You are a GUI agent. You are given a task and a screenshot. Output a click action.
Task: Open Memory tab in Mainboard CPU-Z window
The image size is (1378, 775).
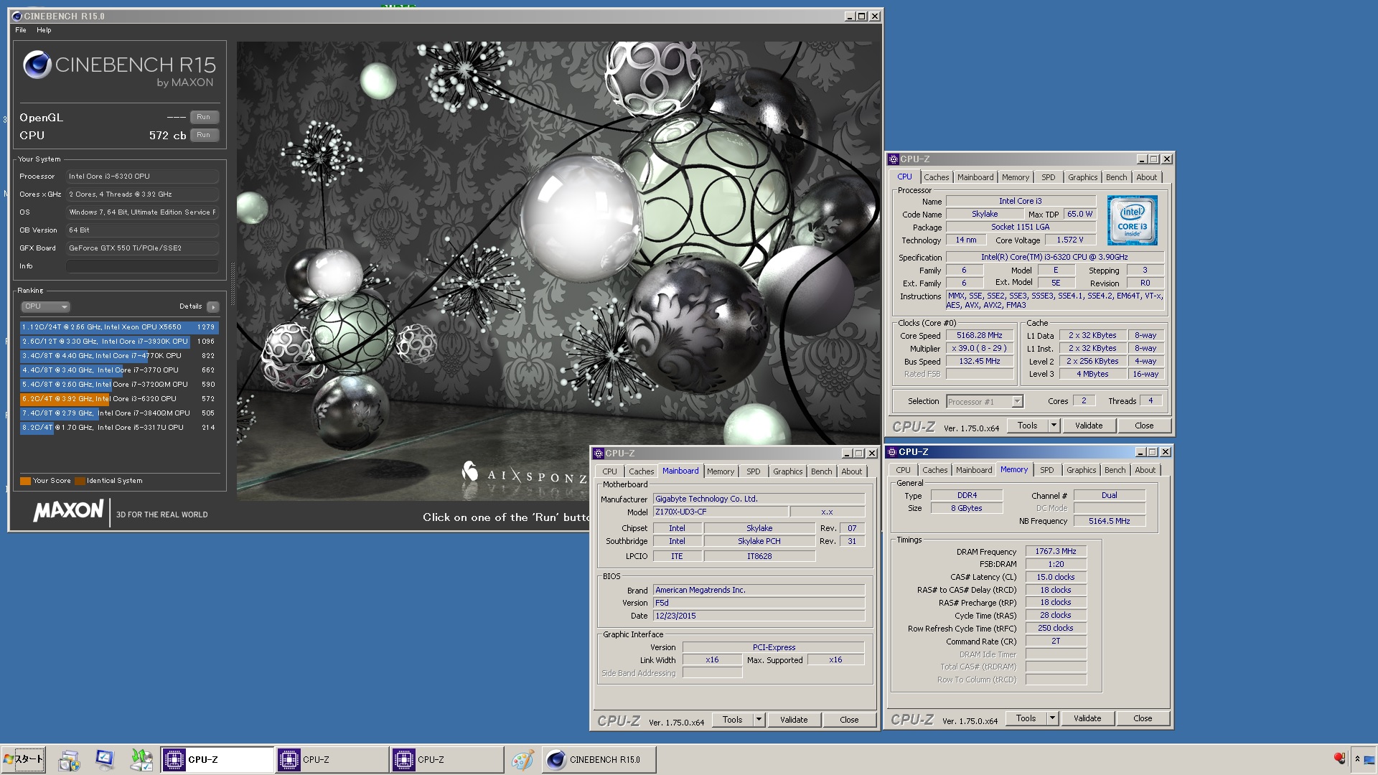(721, 471)
